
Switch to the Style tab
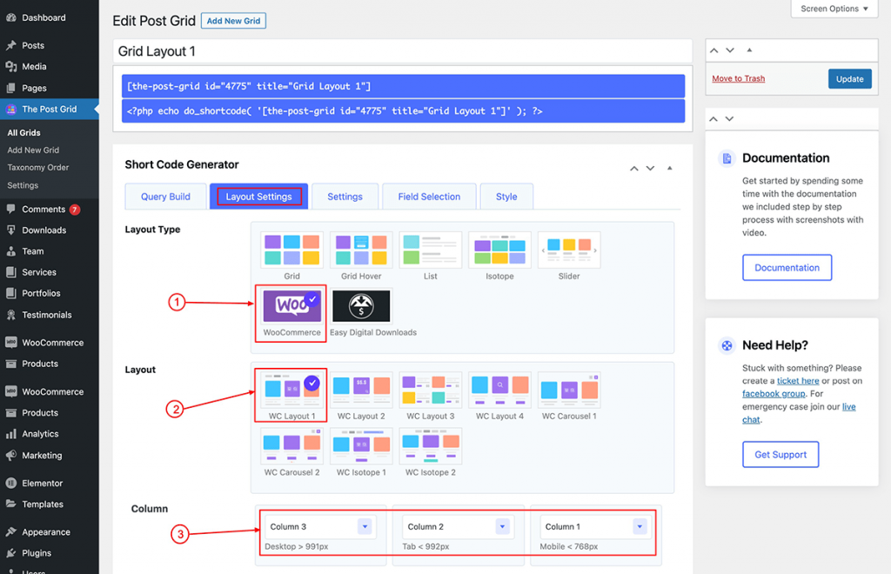tap(506, 197)
